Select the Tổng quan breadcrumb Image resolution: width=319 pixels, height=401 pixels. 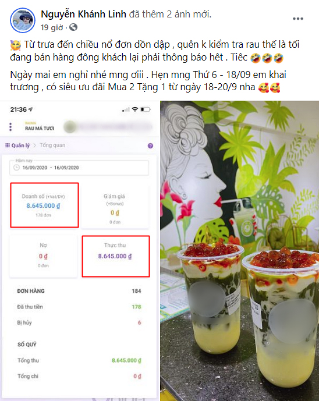click(52, 145)
